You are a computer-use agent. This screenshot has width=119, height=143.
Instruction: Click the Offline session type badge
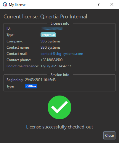[x=31, y=86]
